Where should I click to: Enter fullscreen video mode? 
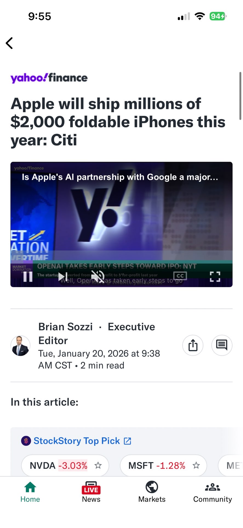[215, 276]
